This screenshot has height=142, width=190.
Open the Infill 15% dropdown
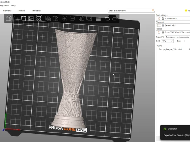coord(167,41)
